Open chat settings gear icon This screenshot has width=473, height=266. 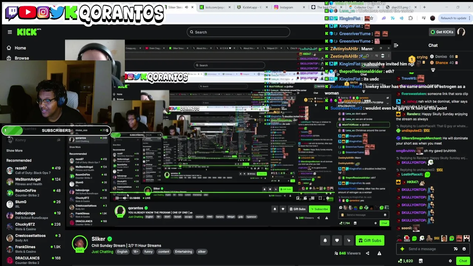450,261
